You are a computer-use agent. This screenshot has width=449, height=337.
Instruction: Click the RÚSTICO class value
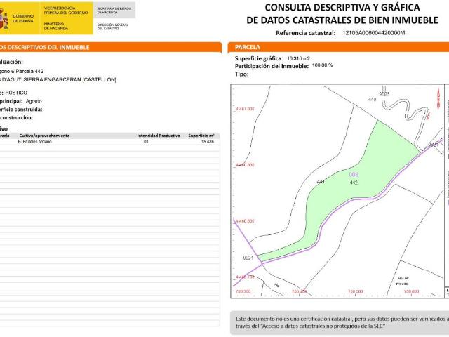coord(16,93)
